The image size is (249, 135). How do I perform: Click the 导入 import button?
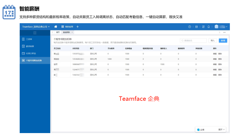click(213, 41)
